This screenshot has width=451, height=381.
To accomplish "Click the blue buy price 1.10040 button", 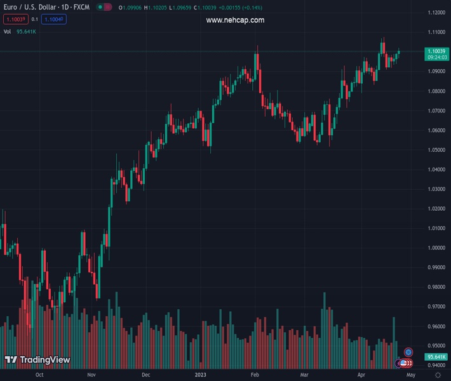I will pyautogui.click(x=55, y=19).
